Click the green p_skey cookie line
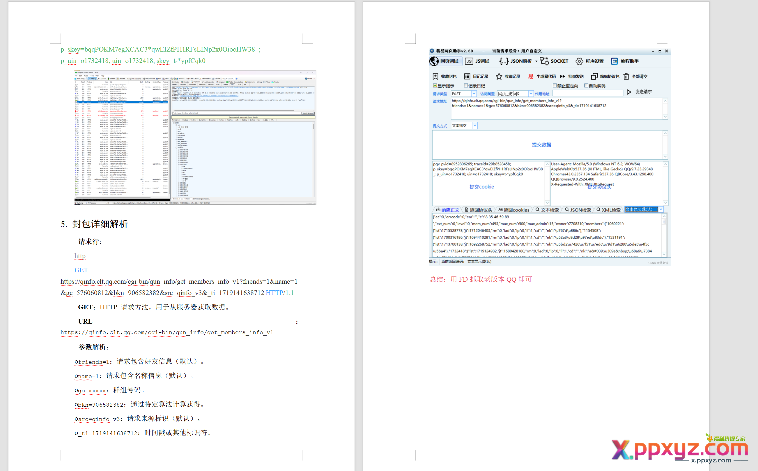Image resolution: width=758 pixels, height=471 pixels. point(160,49)
